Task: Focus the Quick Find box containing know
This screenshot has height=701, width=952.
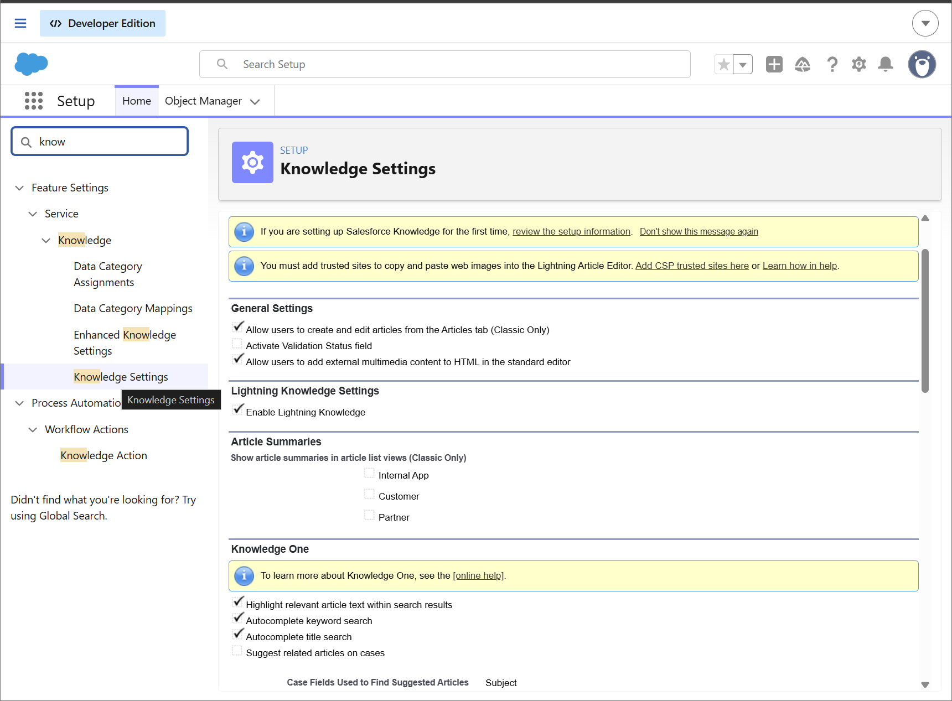Action: pyautogui.click(x=100, y=142)
